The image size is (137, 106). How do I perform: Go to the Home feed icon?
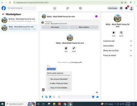tap(55, 8)
